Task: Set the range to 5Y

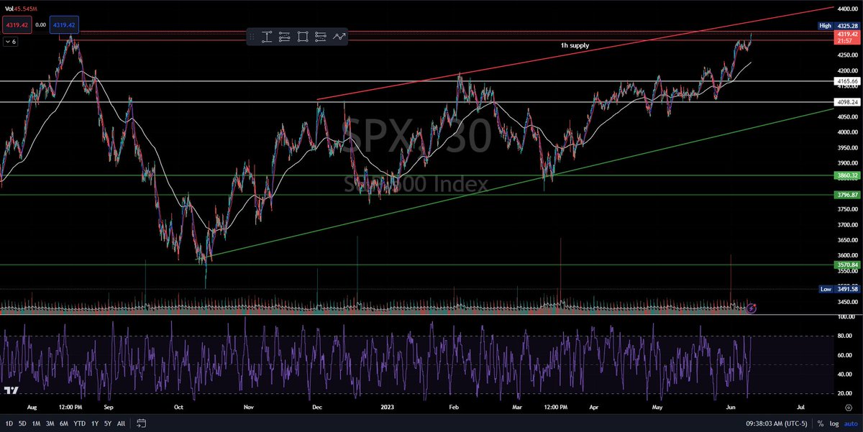Action: [108, 423]
